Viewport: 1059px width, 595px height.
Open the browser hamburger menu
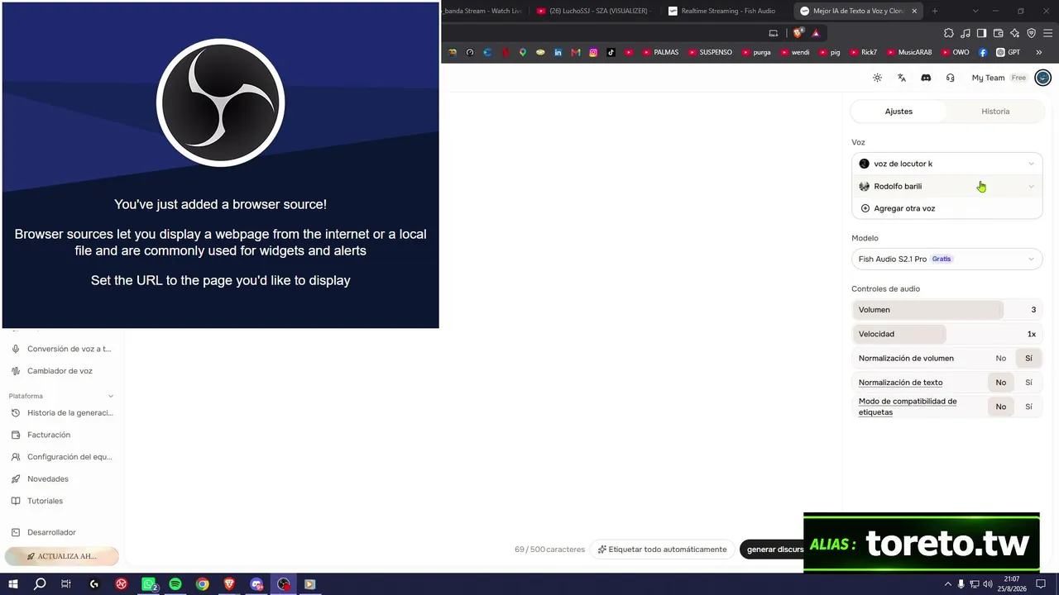[1047, 33]
